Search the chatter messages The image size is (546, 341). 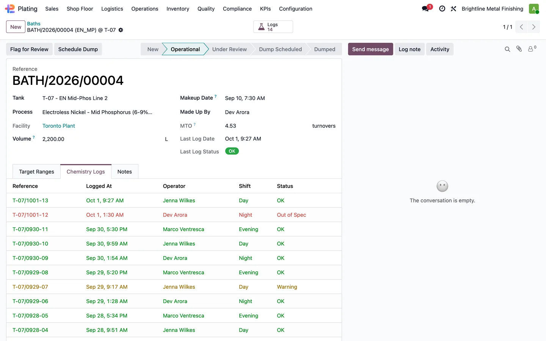pyautogui.click(x=507, y=49)
